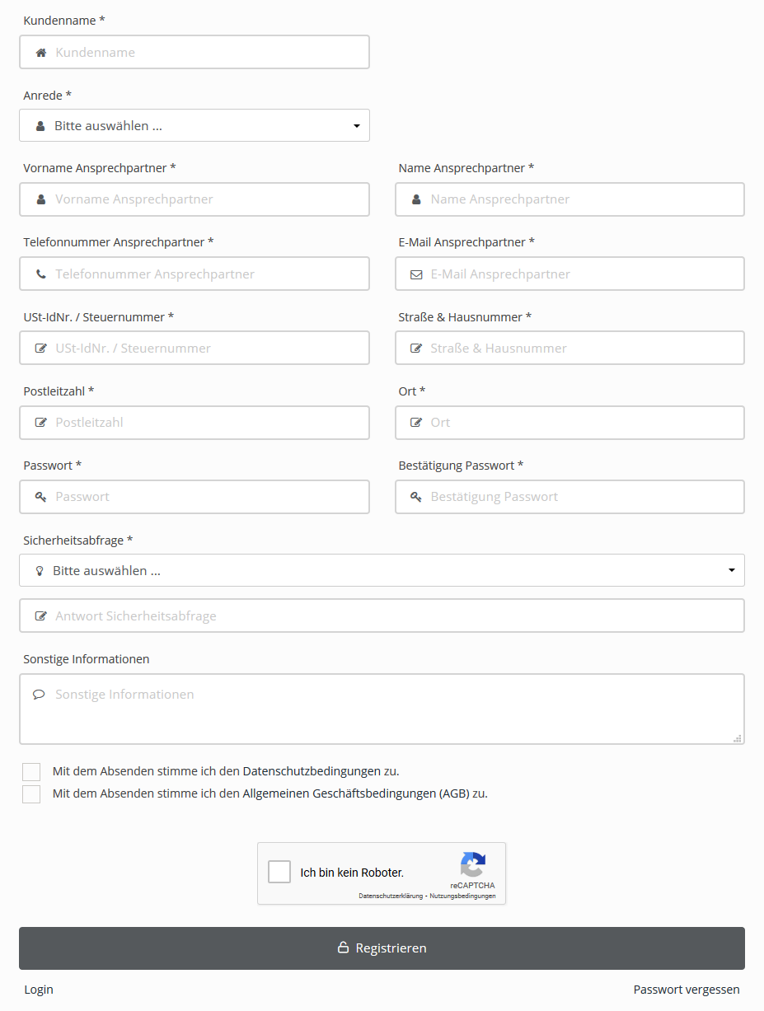764x1011 pixels.
Task: Click the Sonstige Informationen textarea resize handle
Action: (738, 738)
